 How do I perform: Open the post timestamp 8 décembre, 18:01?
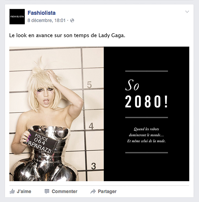pos(47,20)
